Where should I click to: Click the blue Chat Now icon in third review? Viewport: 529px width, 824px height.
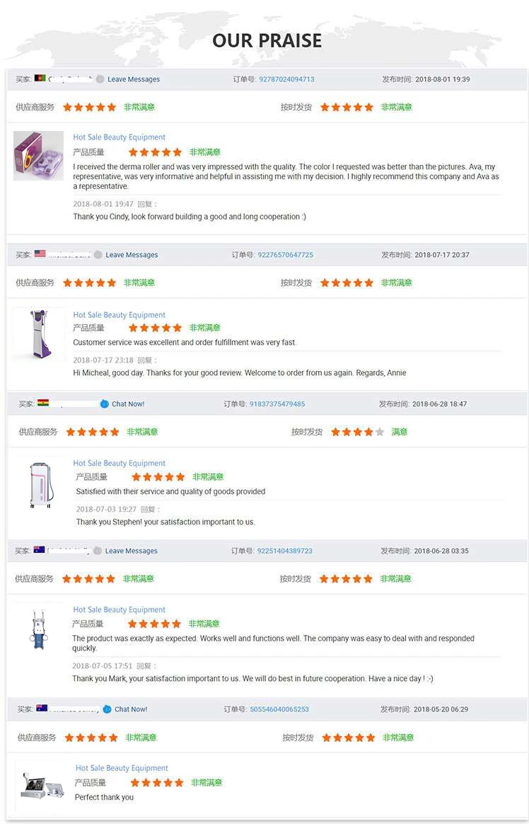(105, 404)
